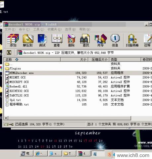Viewport: 152px width, 159px height.
Task: Sort by the 类型 column header
Action: coord(125,60)
